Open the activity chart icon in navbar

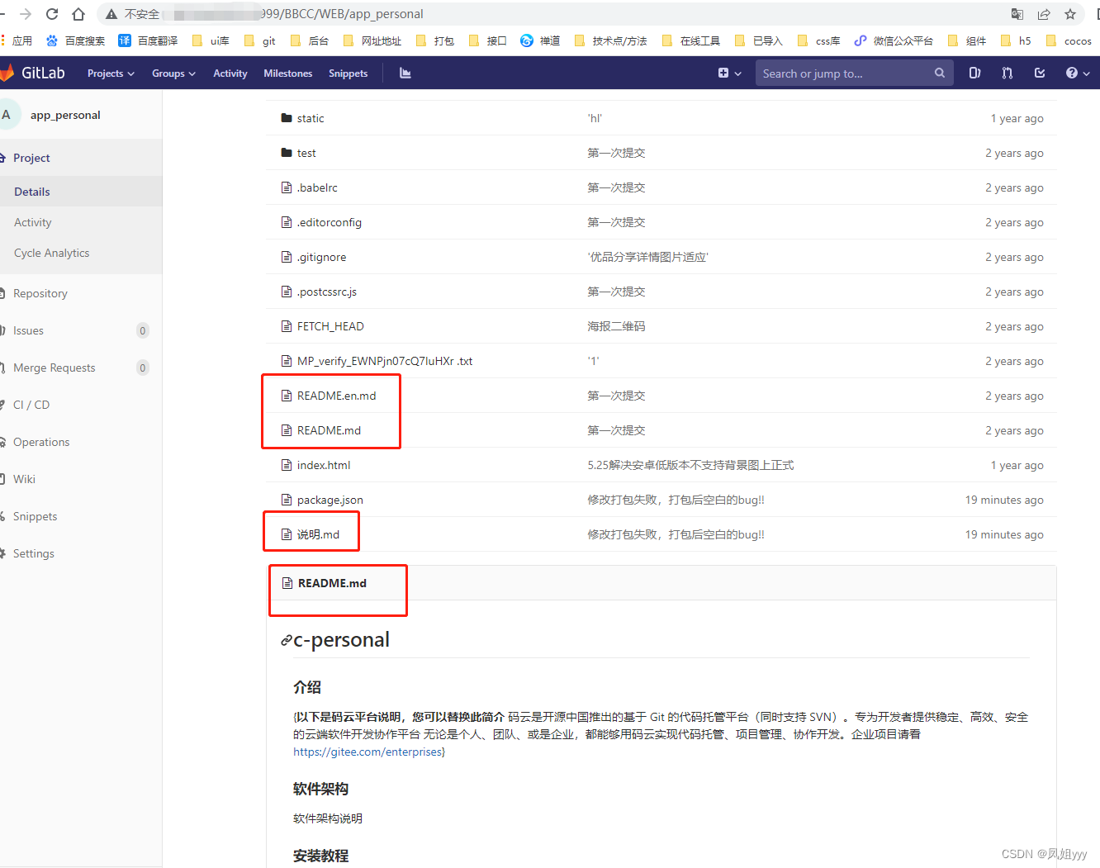(x=404, y=74)
